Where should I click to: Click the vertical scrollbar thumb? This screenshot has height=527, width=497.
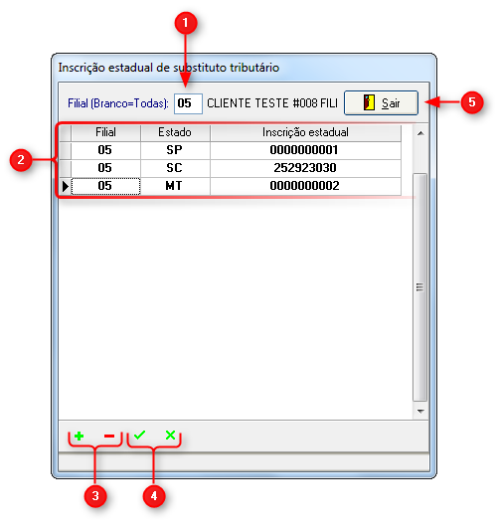coord(420,287)
